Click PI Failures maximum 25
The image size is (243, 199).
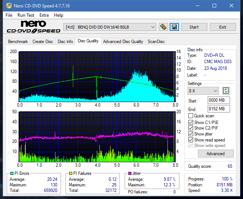114,185
